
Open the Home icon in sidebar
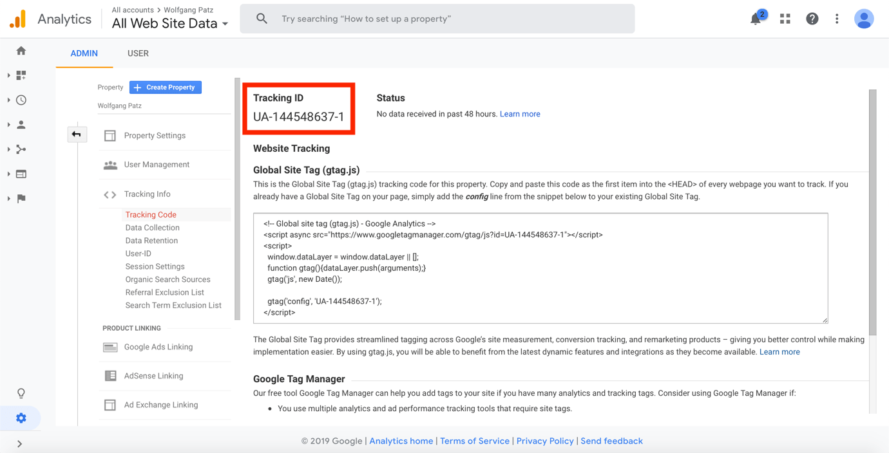click(21, 51)
